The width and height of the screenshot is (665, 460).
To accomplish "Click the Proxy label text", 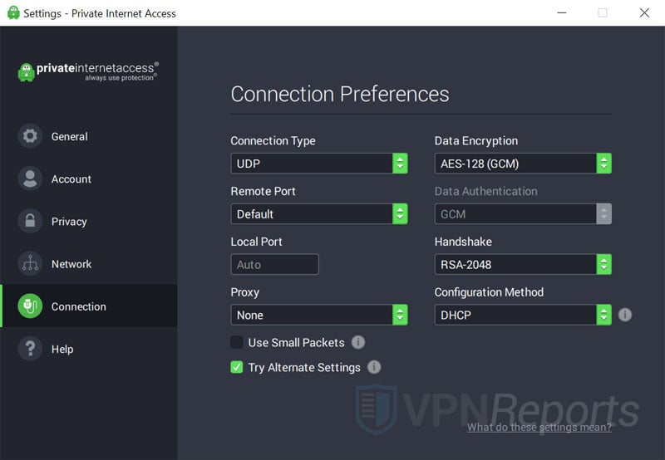I will [244, 292].
